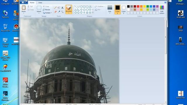
Task: Choose the Oval shape
Action: (81, 7)
